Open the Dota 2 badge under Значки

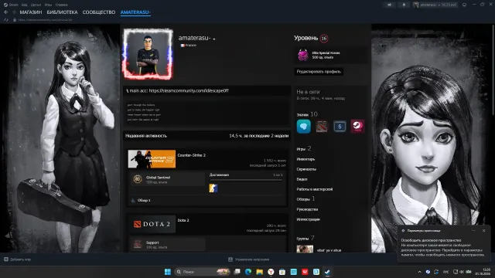tap(322, 127)
